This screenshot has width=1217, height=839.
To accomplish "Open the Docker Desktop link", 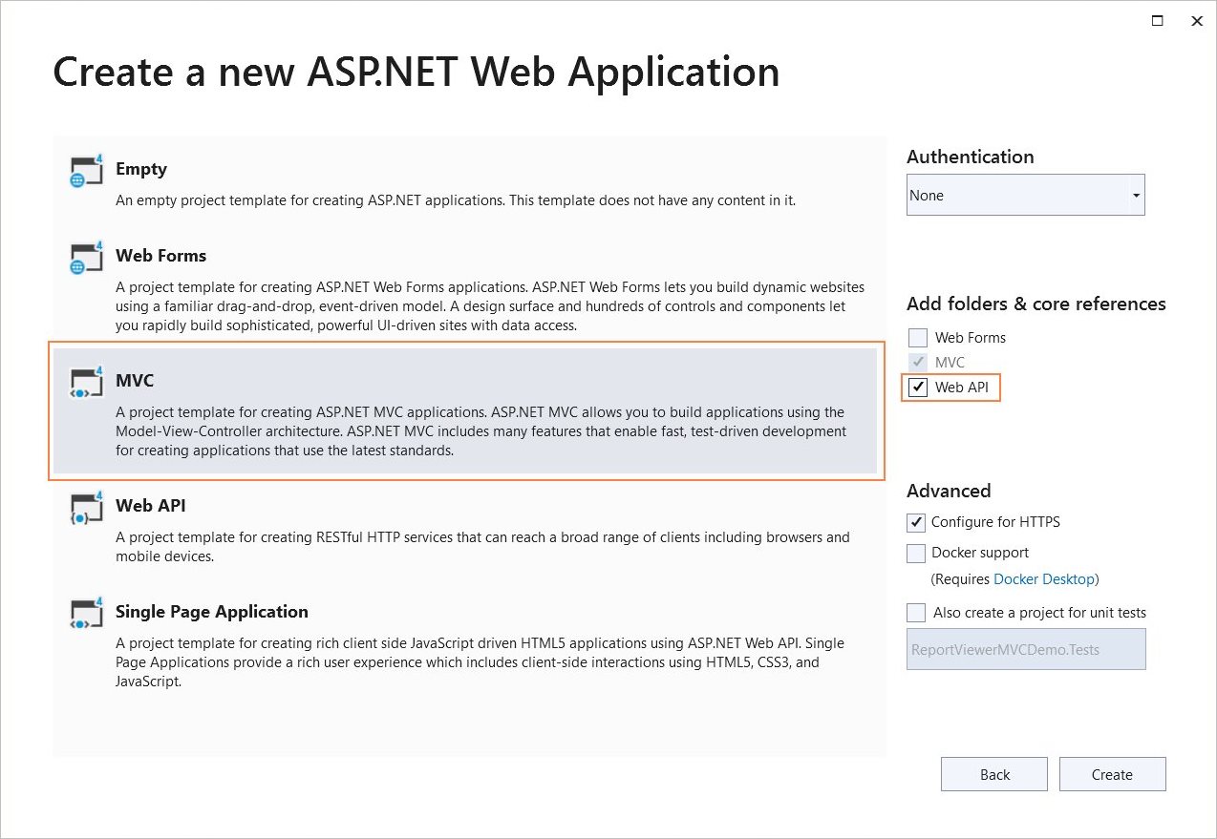I will (1044, 579).
